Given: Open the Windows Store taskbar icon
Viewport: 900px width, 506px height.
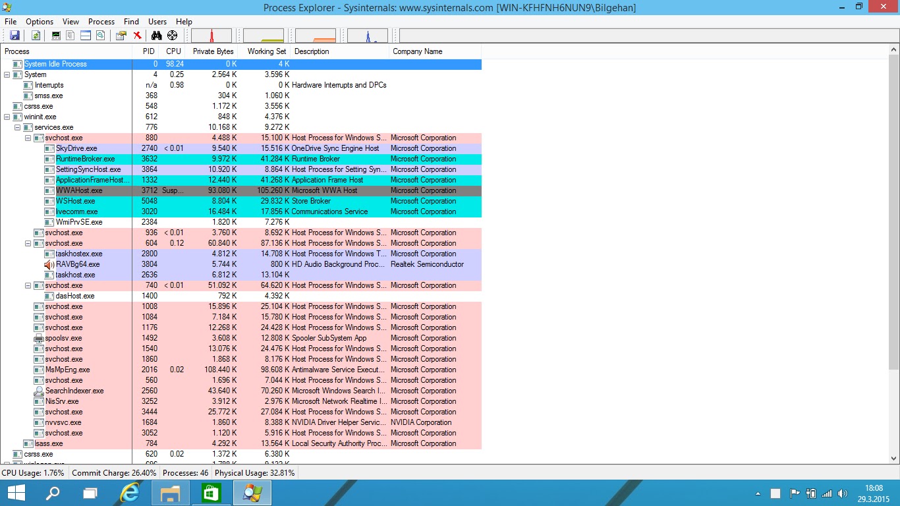Looking at the screenshot, I should pyautogui.click(x=211, y=493).
